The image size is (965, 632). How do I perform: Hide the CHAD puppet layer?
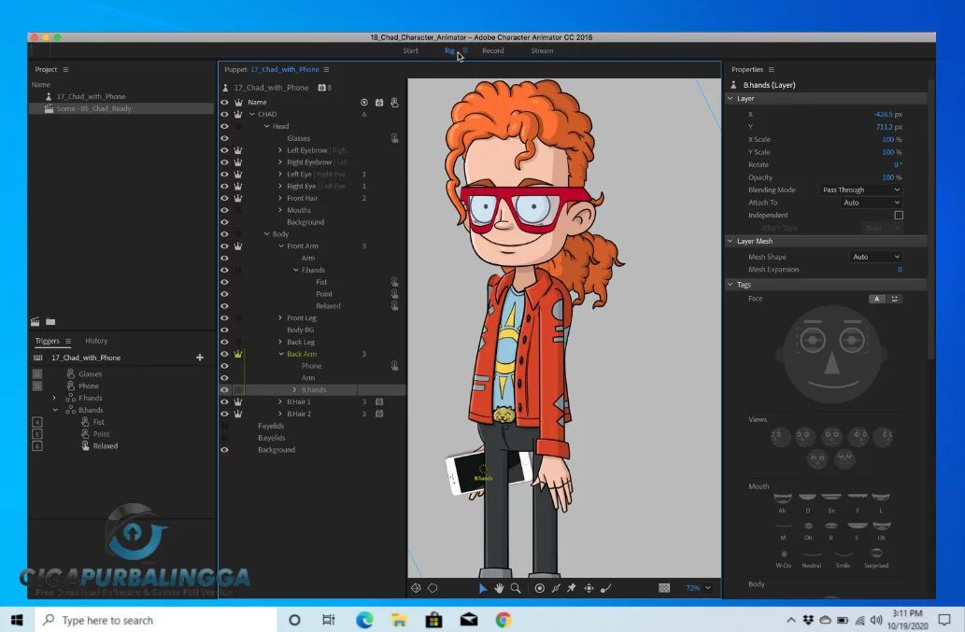(223, 113)
